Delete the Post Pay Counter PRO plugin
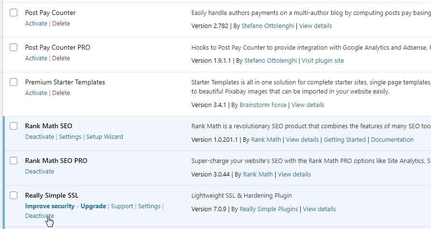This screenshot has width=431, height=229. (61, 58)
